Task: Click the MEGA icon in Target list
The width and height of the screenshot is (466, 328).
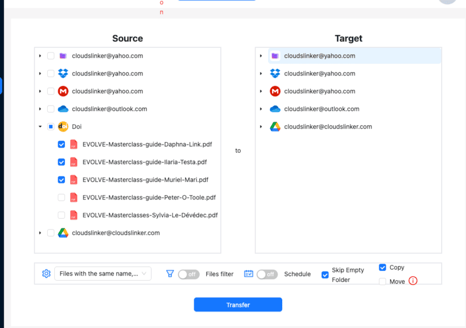Action: (275, 91)
